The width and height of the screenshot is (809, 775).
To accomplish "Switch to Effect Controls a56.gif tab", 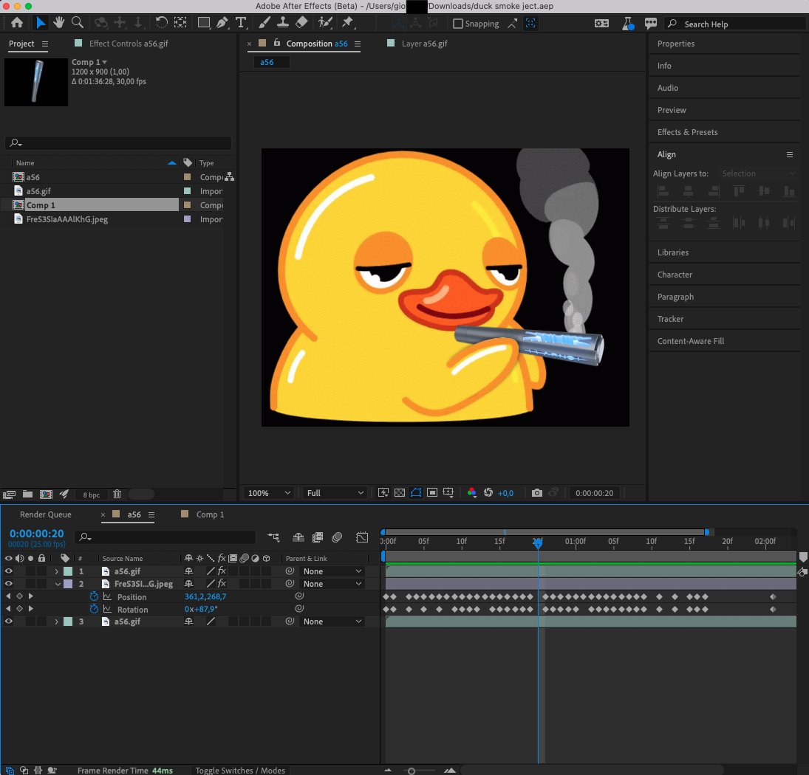I will pyautogui.click(x=129, y=44).
